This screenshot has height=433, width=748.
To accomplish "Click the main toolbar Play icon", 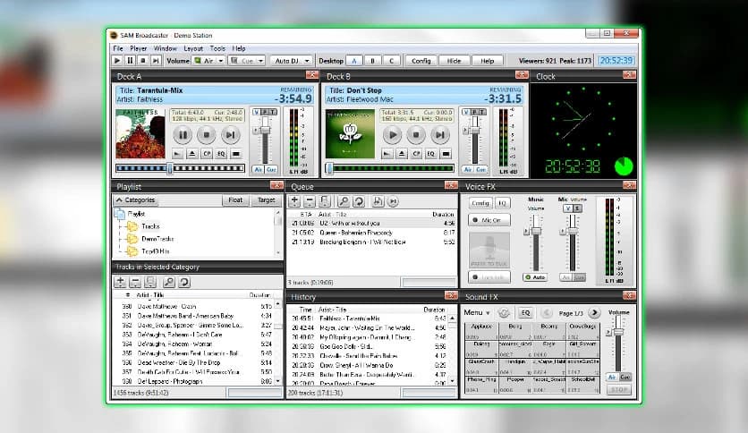I will click(117, 61).
